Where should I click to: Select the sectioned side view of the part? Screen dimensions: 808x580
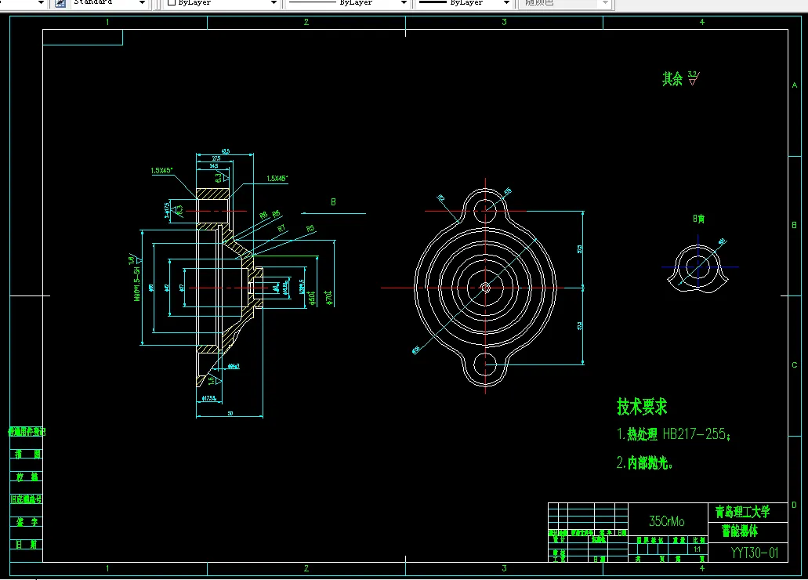230,287
